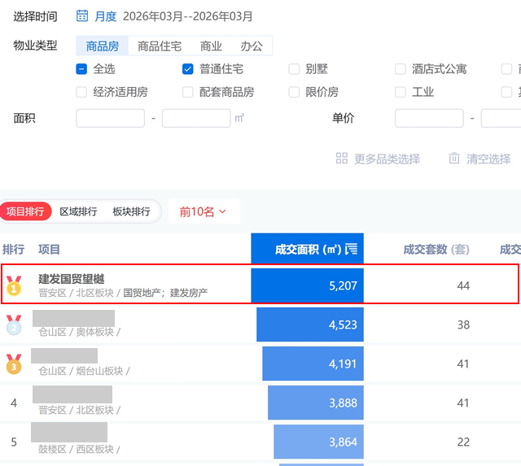Click the 5,207 transaction area bar
Screen dimensions: 521x466
point(306,285)
